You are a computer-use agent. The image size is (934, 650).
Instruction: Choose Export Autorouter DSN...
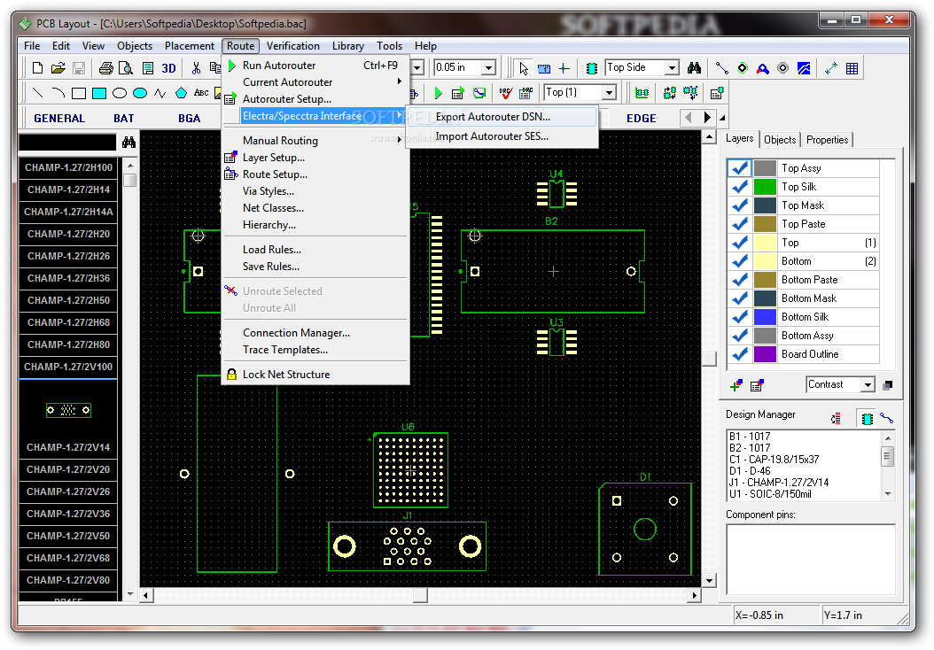(x=502, y=117)
